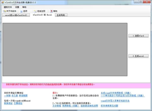Viewport: 152px width, 111px height.
Task: Open 自助激活换机说明 link
Action: point(89,105)
